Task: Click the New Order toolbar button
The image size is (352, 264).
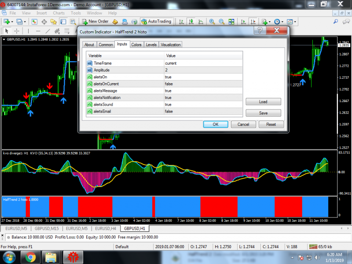Action: [95, 21]
